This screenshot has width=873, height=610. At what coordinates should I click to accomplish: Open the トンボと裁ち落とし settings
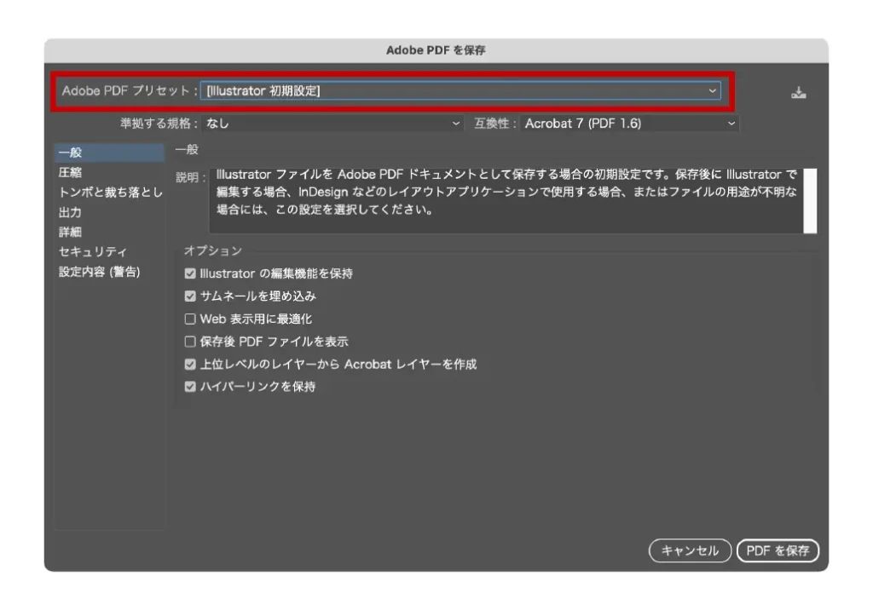coord(110,192)
